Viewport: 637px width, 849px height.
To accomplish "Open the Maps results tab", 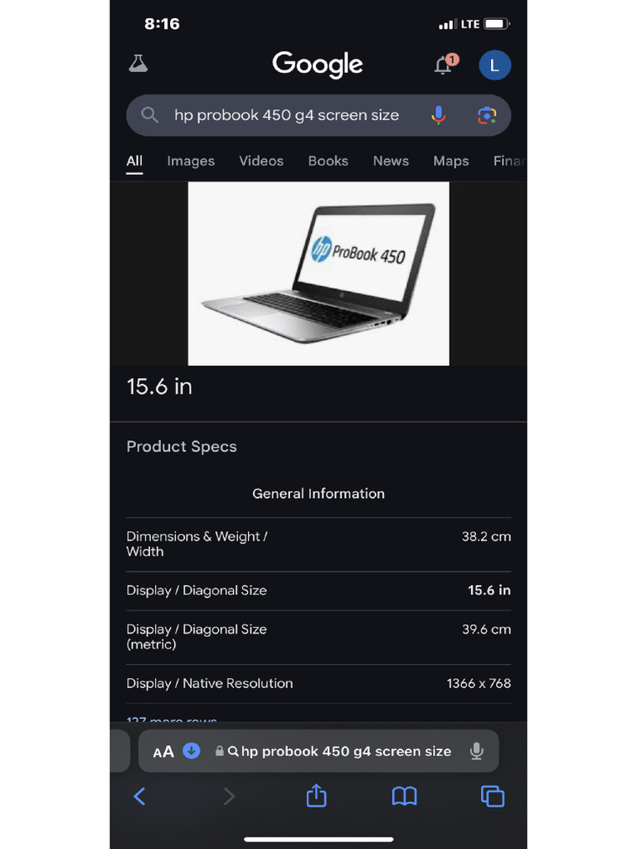I will [x=450, y=161].
